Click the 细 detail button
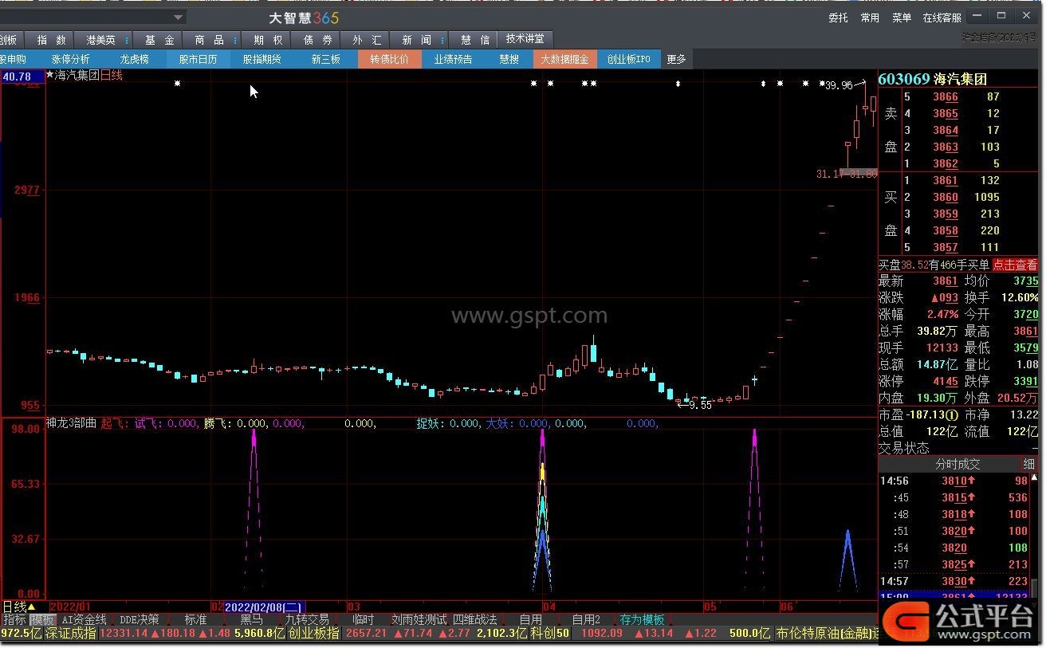Screen dimensions: 1046x648 [x=1029, y=464]
